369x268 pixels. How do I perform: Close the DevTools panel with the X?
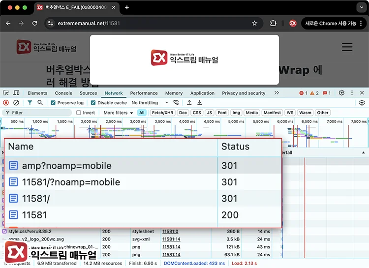coord(362,93)
